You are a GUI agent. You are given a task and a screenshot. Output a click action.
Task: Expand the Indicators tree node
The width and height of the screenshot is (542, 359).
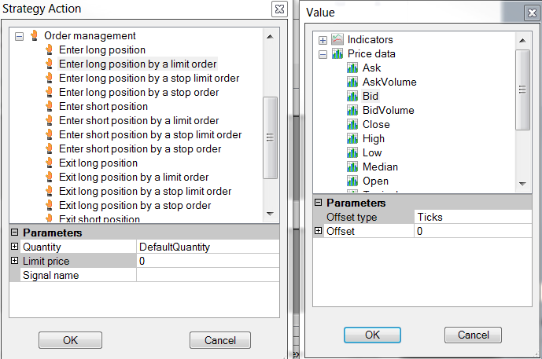click(323, 40)
